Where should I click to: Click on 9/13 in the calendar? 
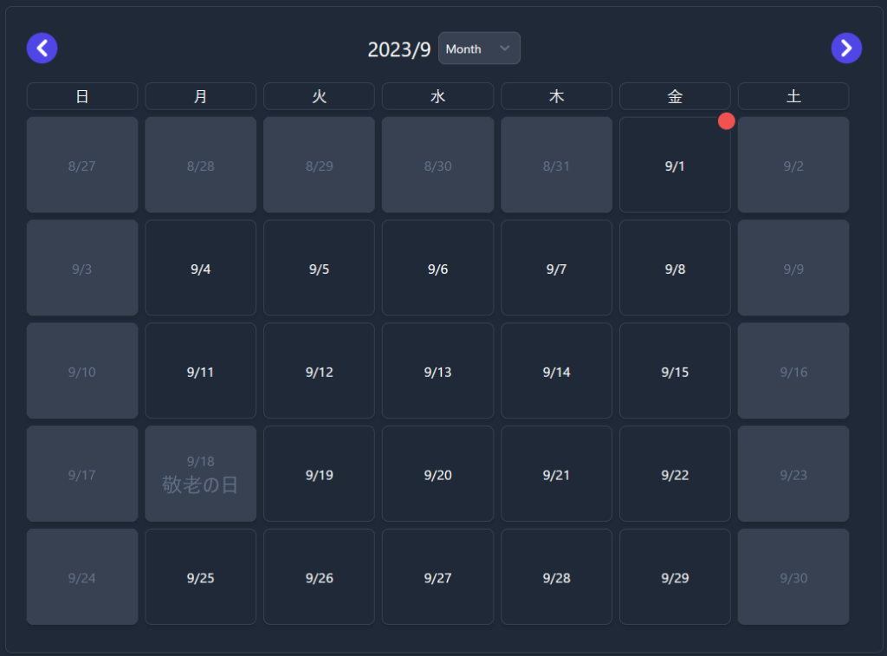tap(437, 371)
